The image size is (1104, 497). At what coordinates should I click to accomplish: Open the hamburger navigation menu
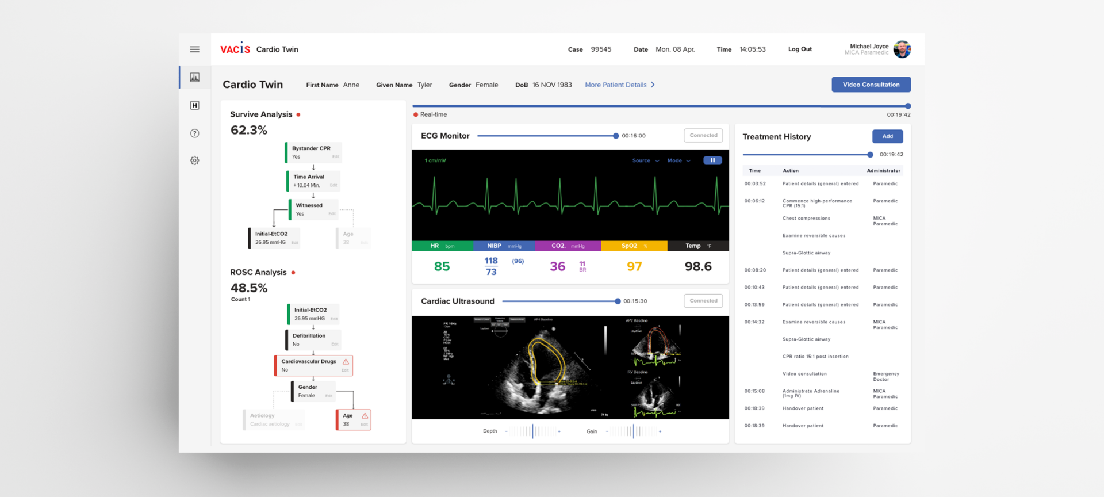pyautogui.click(x=195, y=49)
